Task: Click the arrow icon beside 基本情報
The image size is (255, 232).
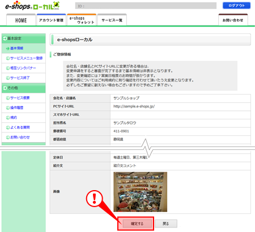Action: click(x=8, y=49)
